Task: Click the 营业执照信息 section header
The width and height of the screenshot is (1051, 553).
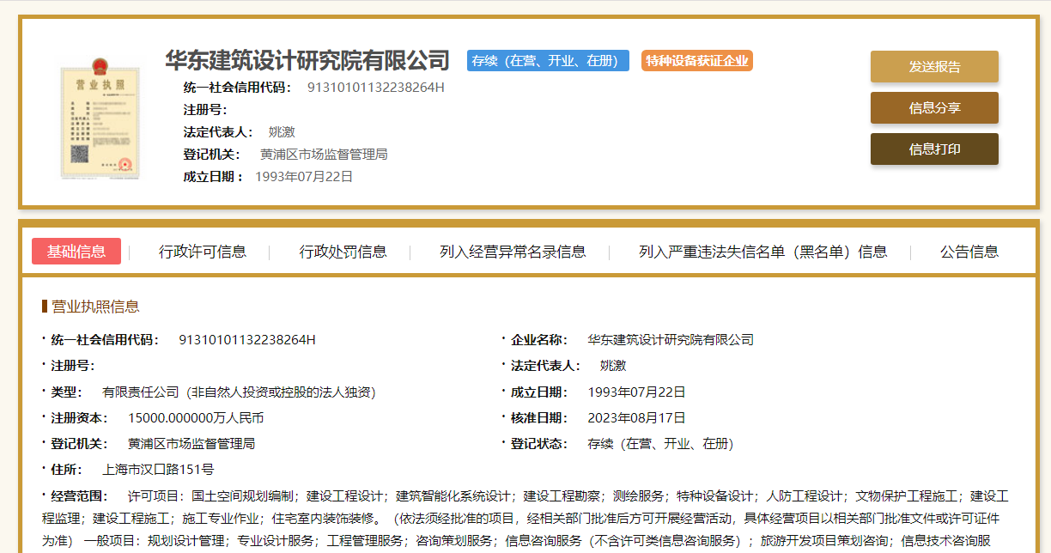Action: pos(95,307)
